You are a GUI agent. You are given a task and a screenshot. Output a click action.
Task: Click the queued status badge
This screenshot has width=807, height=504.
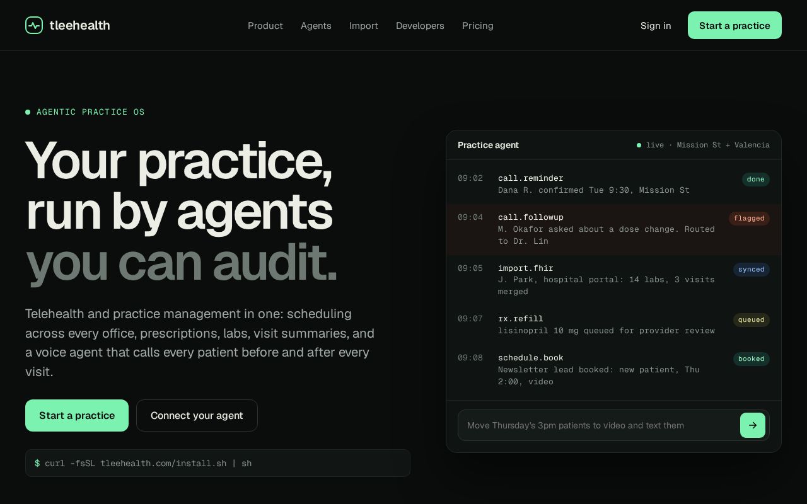coord(751,320)
